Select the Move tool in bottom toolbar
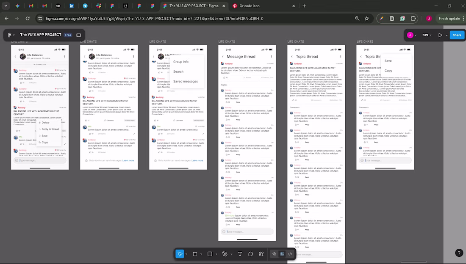Viewport: 466px width, 264px height. 180,254
